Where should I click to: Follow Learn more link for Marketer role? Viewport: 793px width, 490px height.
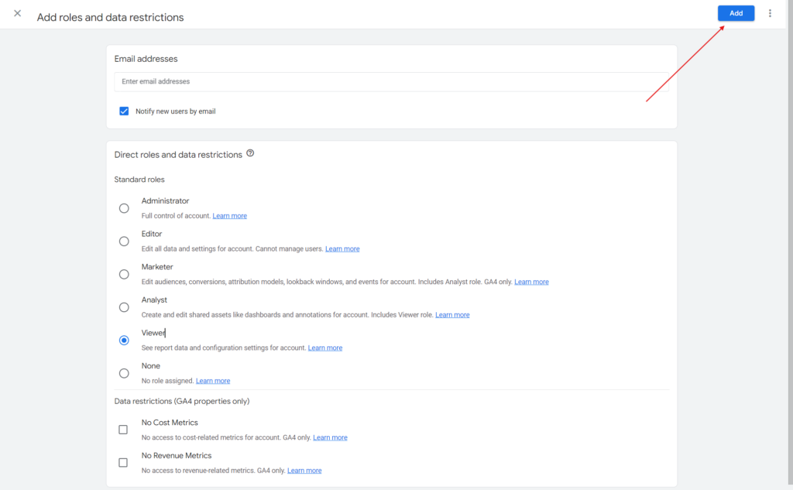coord(531,282)
